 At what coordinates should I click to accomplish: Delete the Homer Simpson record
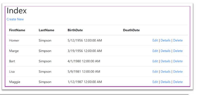(178, 41)
